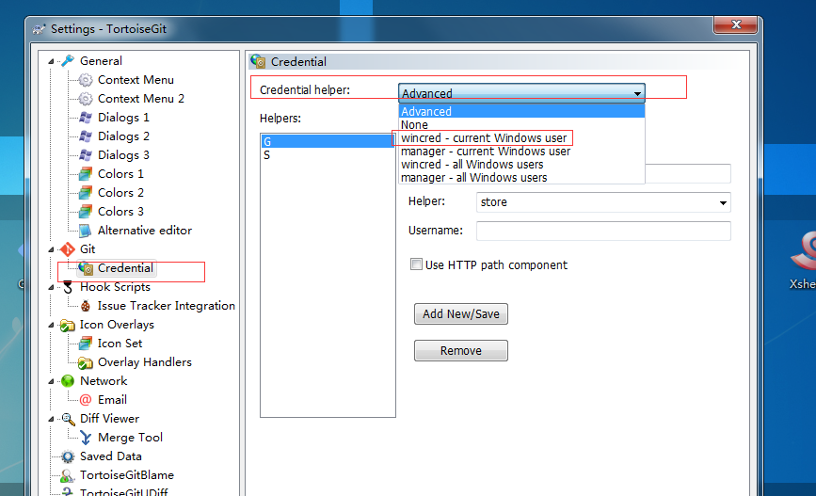Select wincred - all Windows users
816x496 pixels.
click(521, 165)
